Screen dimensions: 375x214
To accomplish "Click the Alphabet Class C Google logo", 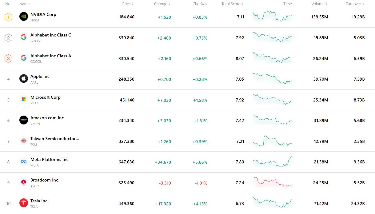I will coord(24,37).
